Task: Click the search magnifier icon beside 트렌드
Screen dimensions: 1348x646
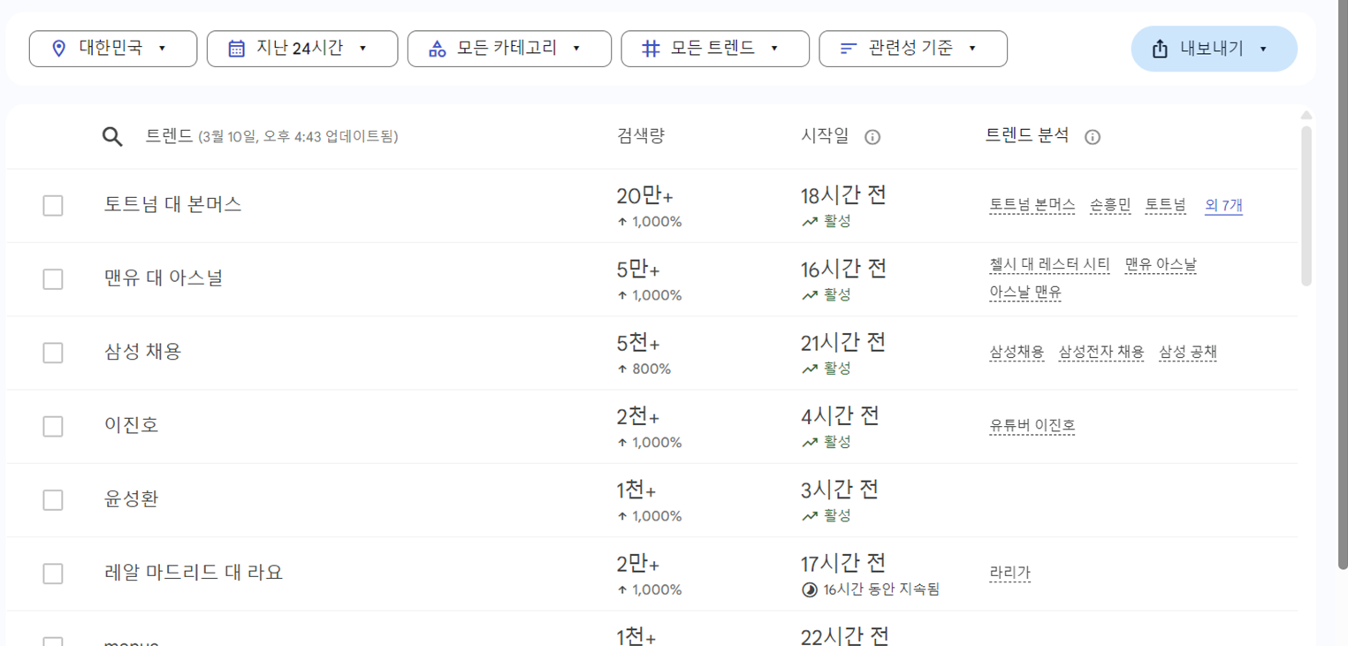Action: tap(112, 137)
